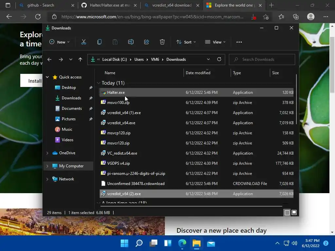
Task: Open new tab in Edge
Action: click(x=271, y=5)
